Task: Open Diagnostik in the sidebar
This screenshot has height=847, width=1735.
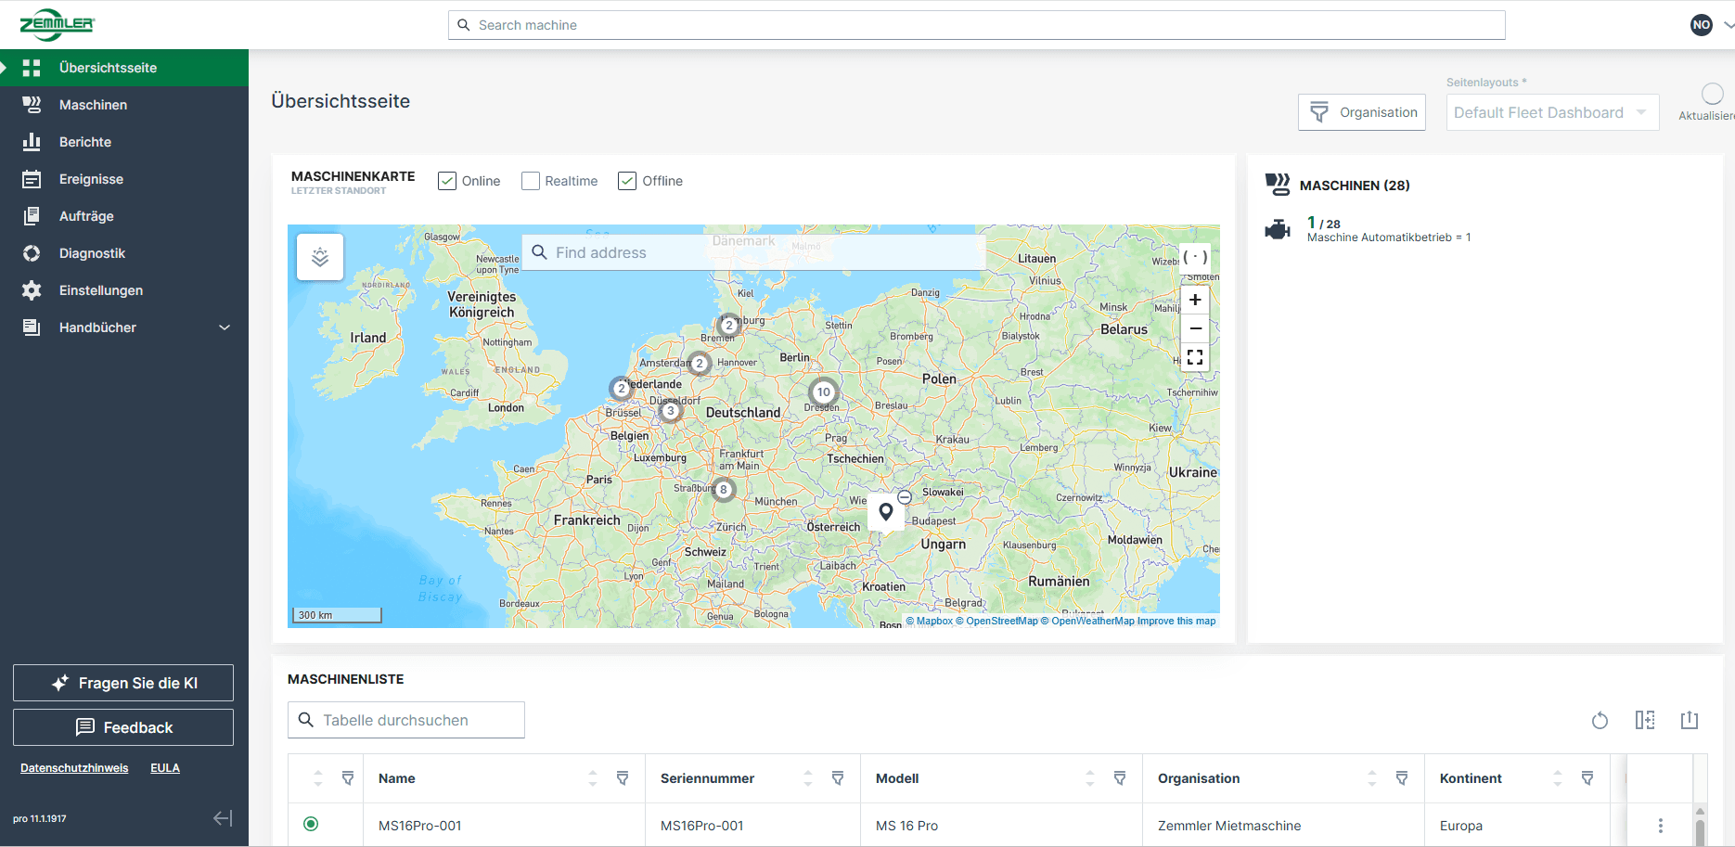Action: (x=124, y=253)
